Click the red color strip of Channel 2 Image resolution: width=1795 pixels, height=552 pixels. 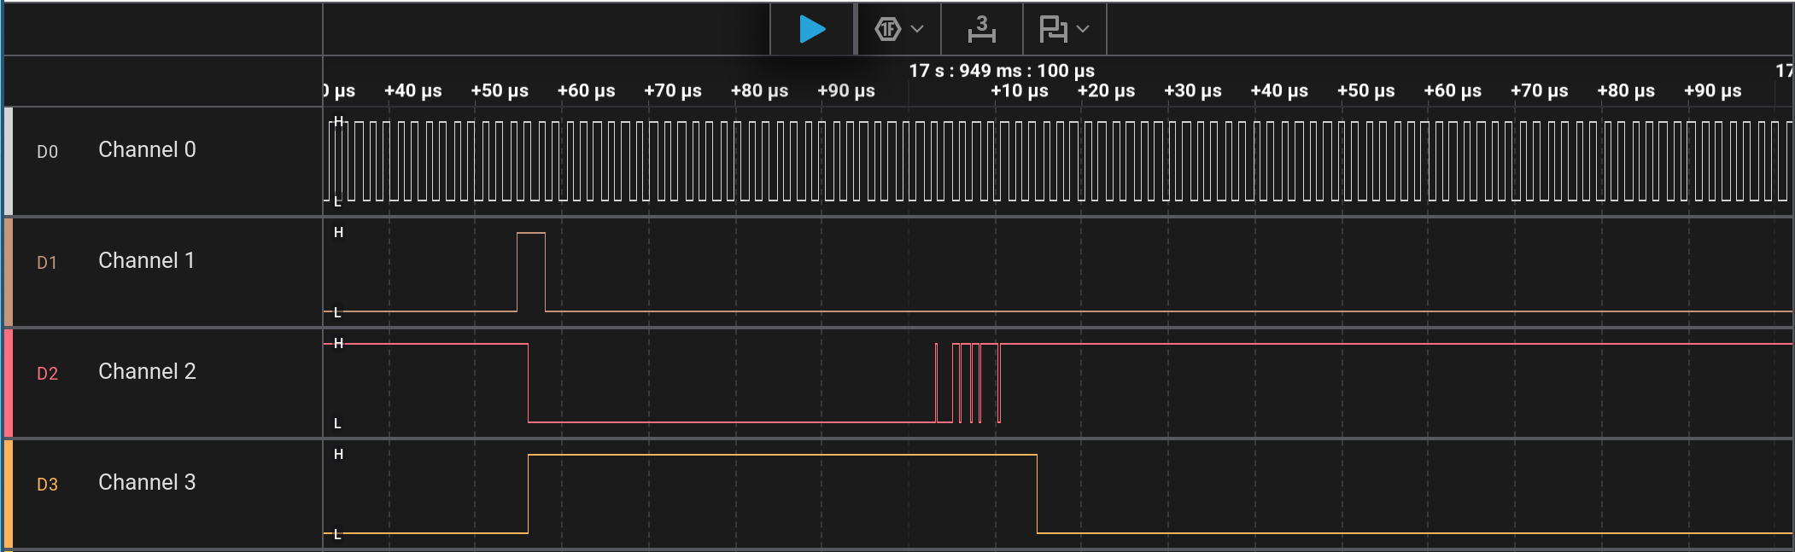coord(9,382)
